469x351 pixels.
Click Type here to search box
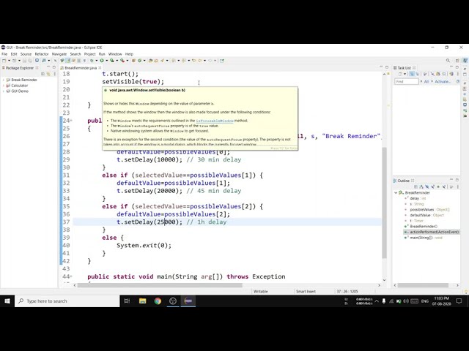67,301
